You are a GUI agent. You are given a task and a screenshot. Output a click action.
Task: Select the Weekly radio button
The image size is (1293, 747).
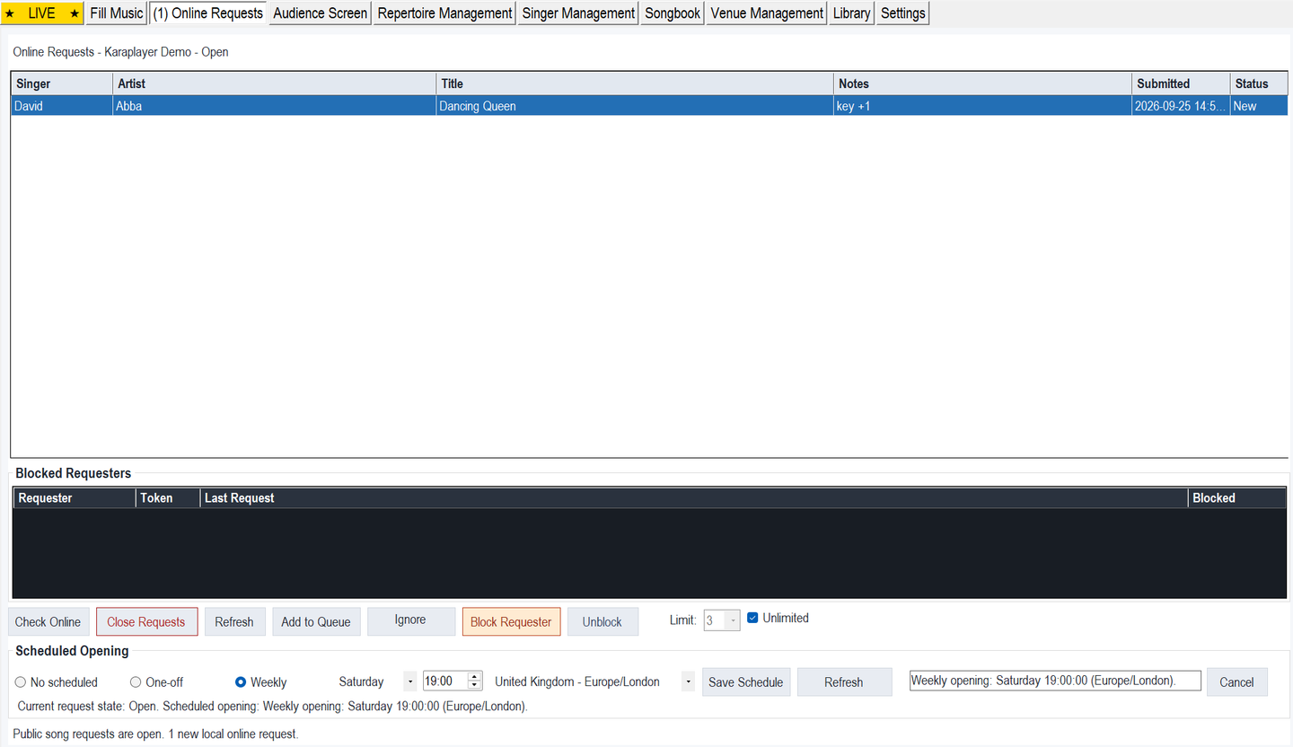(x=241, y=682)
